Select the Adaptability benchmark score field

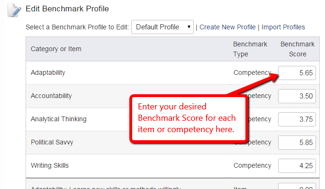point(297,73)
